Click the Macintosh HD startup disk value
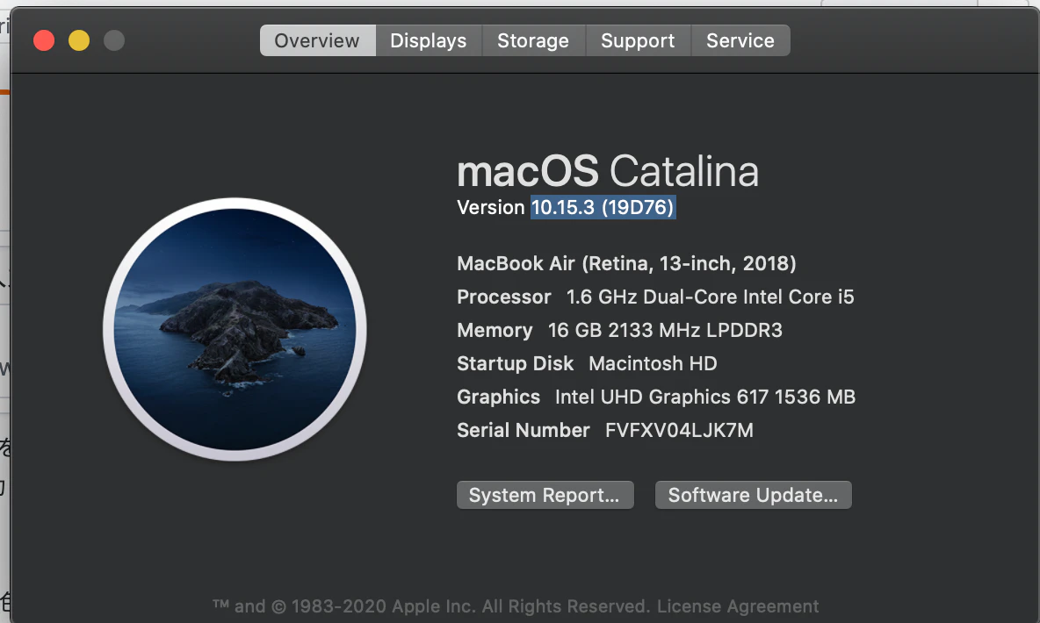This screenshot has height=623, width=1040. tap(653, 364)
